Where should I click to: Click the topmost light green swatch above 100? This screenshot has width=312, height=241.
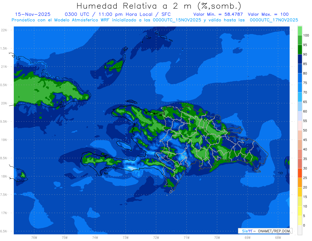click(300, 31)
